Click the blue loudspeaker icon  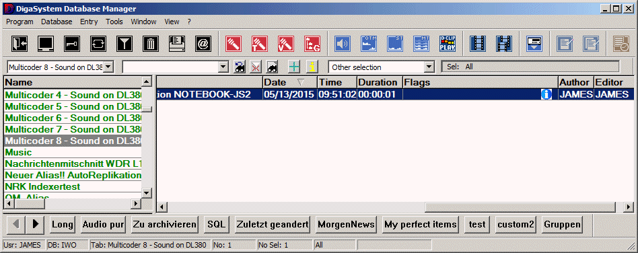point(343,44)
